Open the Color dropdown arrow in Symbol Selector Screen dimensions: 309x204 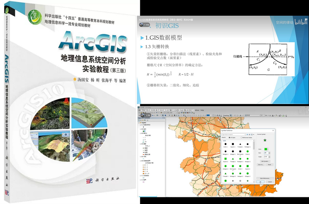[x=268, y=149]
